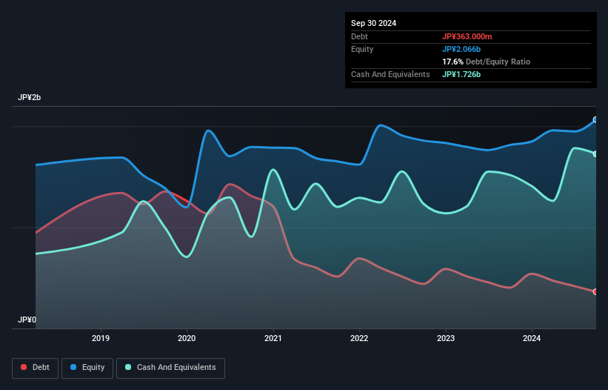This screenshot has width=608, height=390.
Task: Select the red Debt endpoint marker
Action: tap(595, 292)
